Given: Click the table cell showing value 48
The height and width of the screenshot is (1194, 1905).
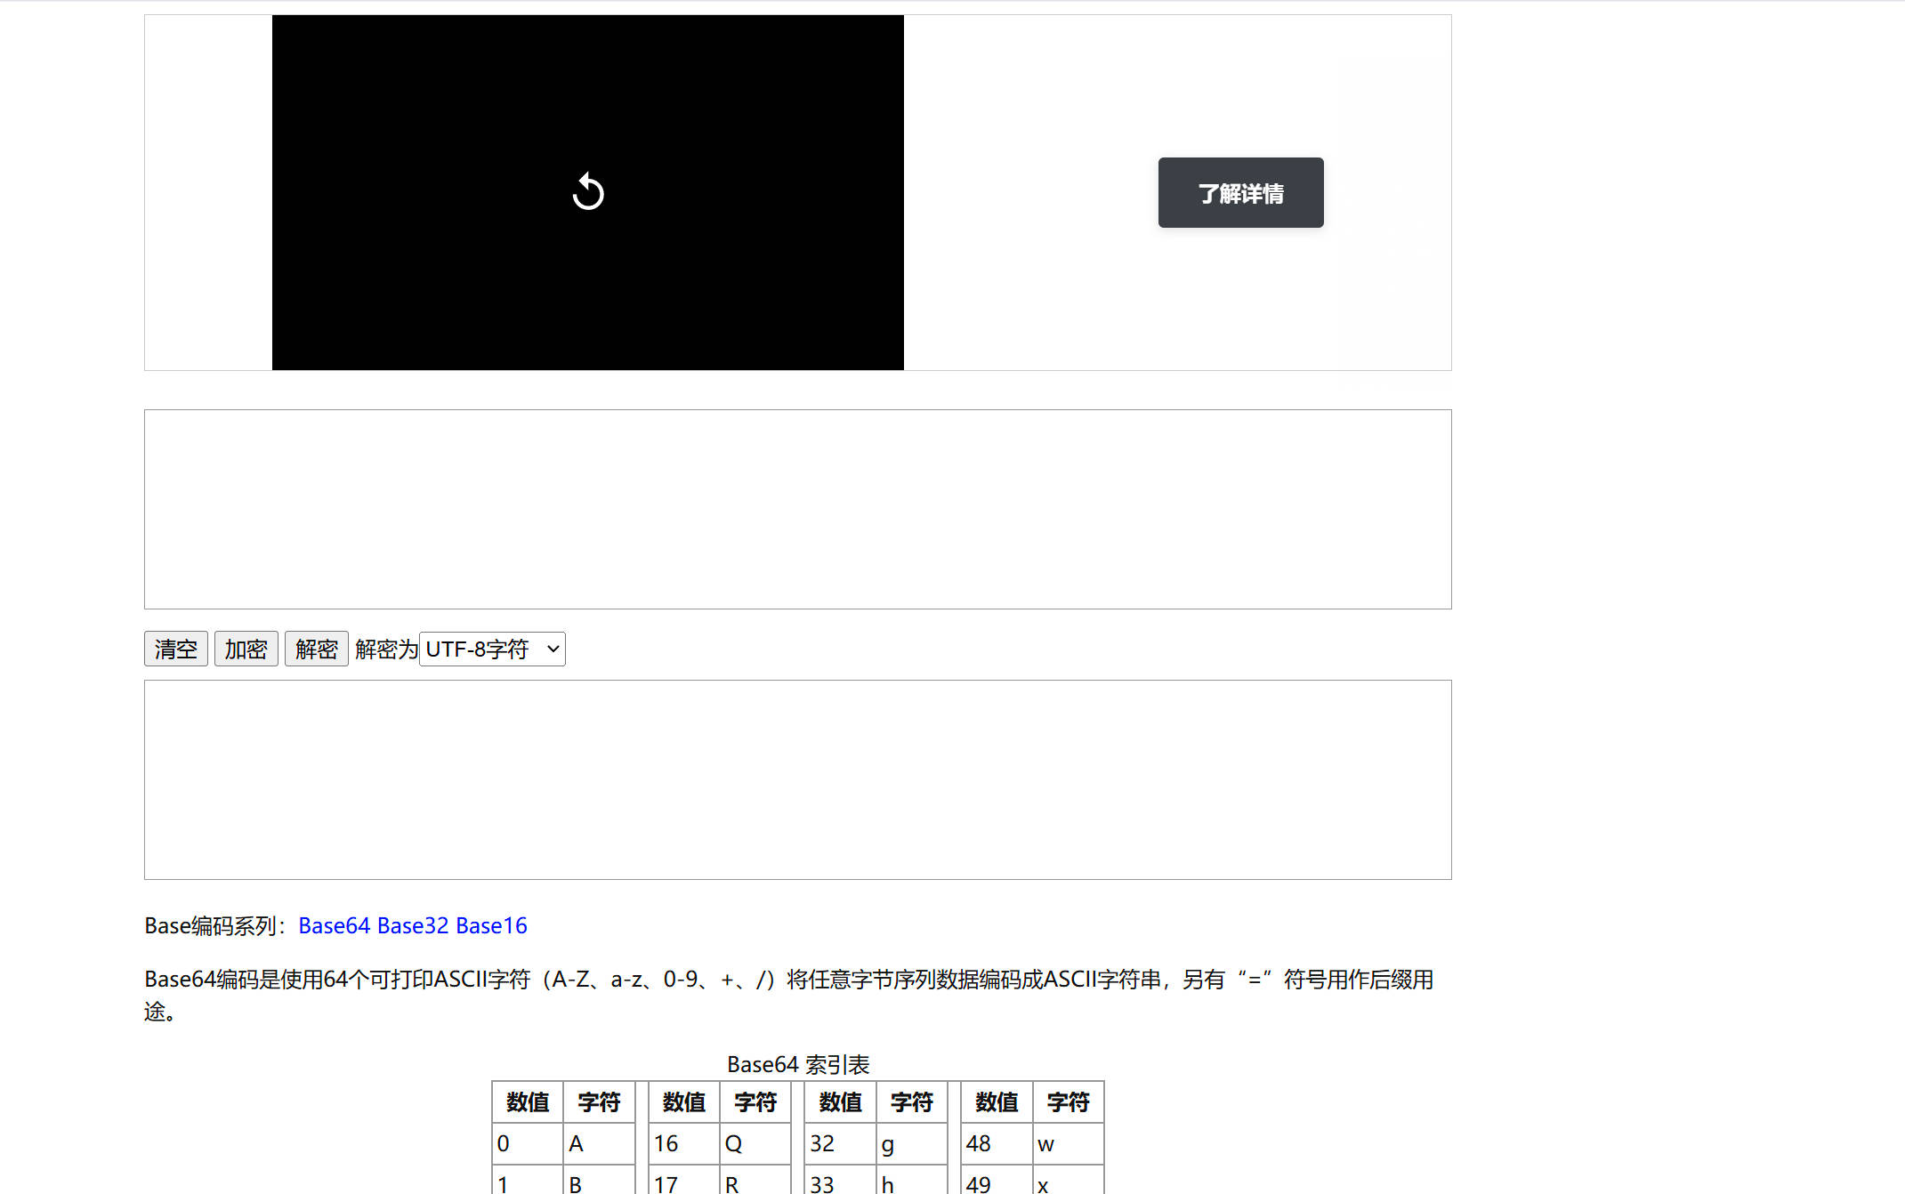Looking at the screenshot, I should pyautogui.click(x=996, y=1143).
